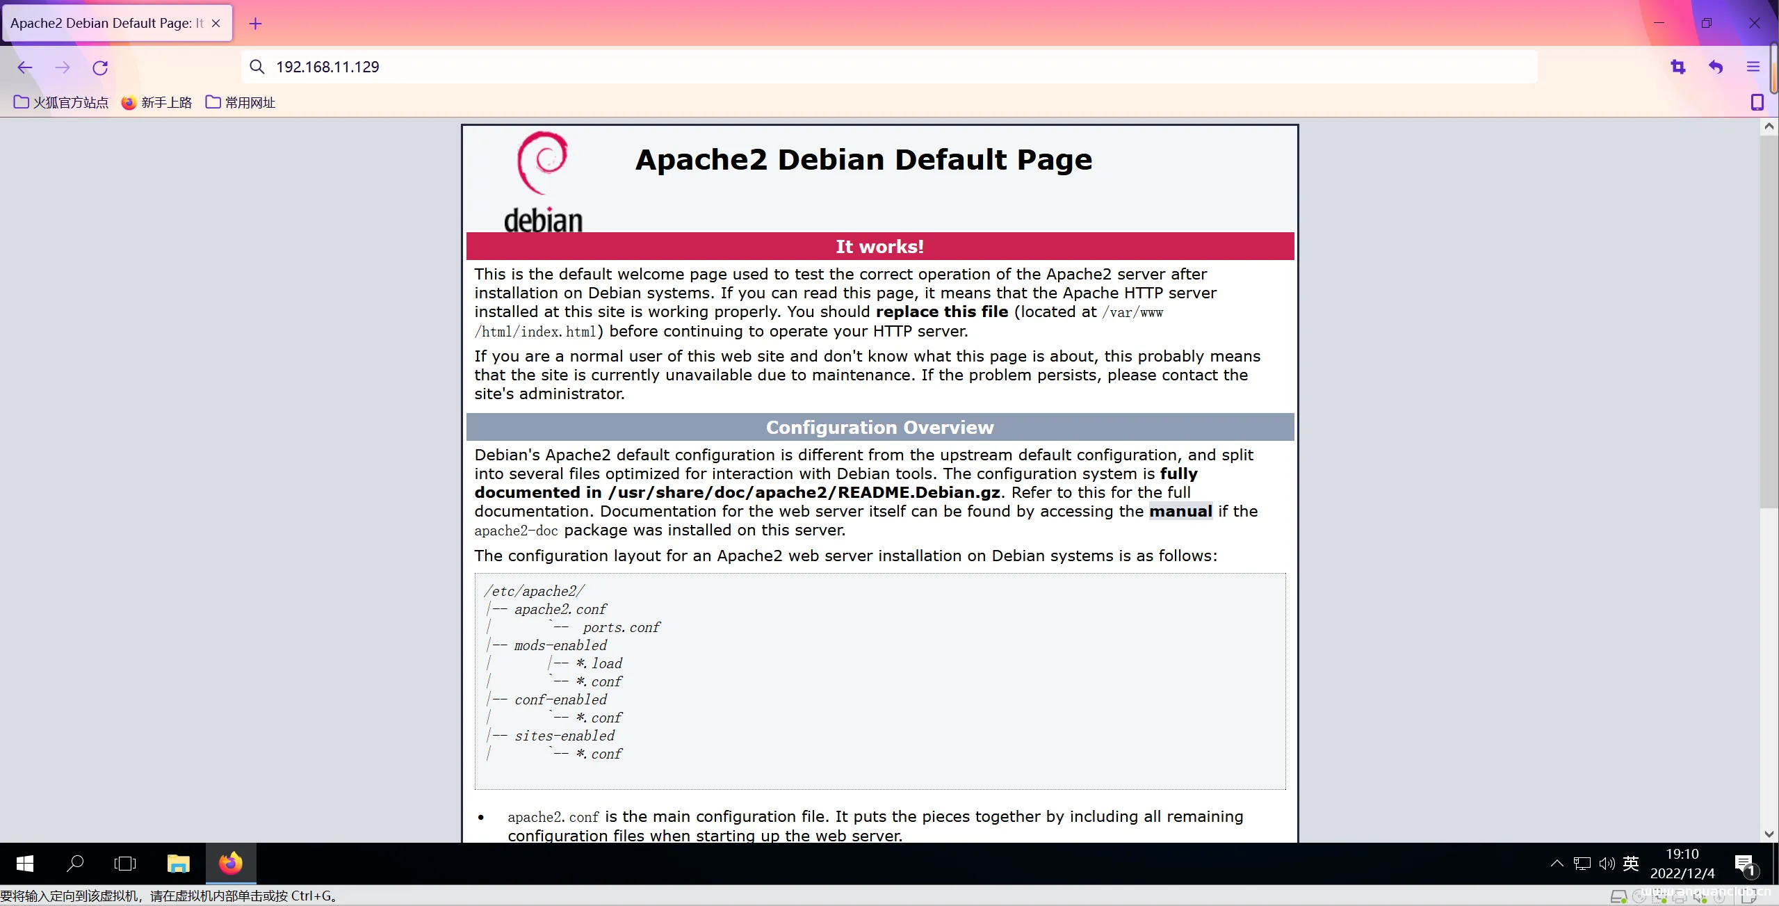Click the manual link in the page

1180,511
